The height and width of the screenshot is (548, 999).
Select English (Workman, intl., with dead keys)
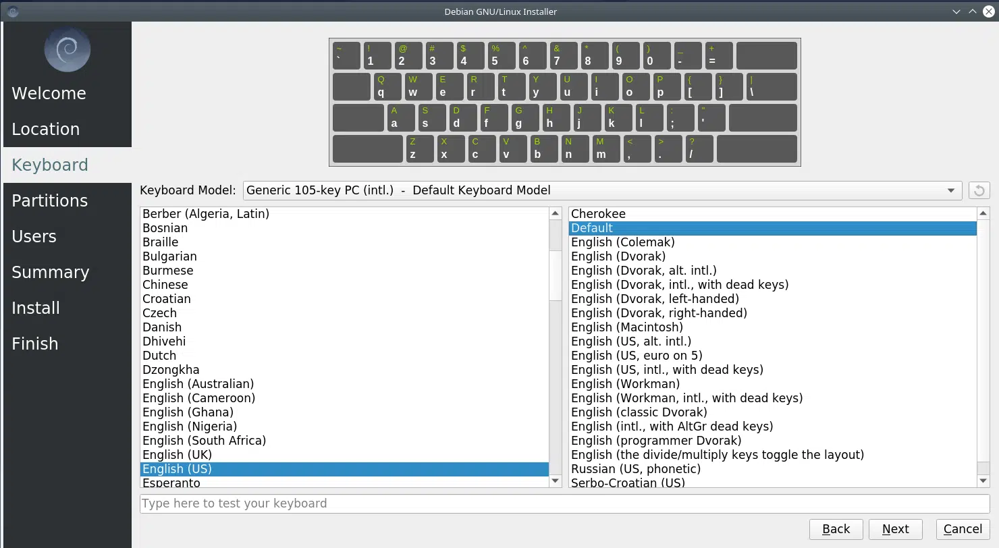coord(773,398)
